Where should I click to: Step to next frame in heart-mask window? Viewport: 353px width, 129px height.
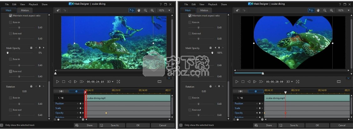(x=255, y=82)
